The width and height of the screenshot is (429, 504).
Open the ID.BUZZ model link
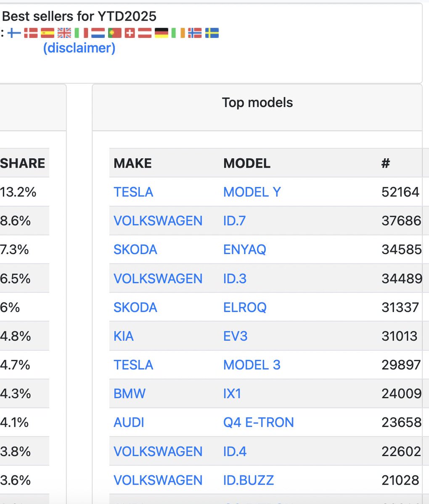pyautogui.click(x=249, y=480)
